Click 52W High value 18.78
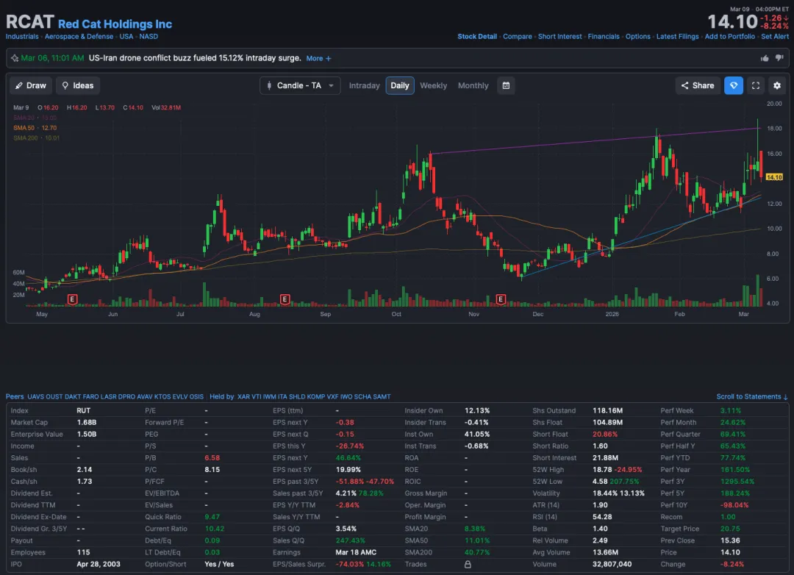The image size is (794, 575). [x=602, y=470]
